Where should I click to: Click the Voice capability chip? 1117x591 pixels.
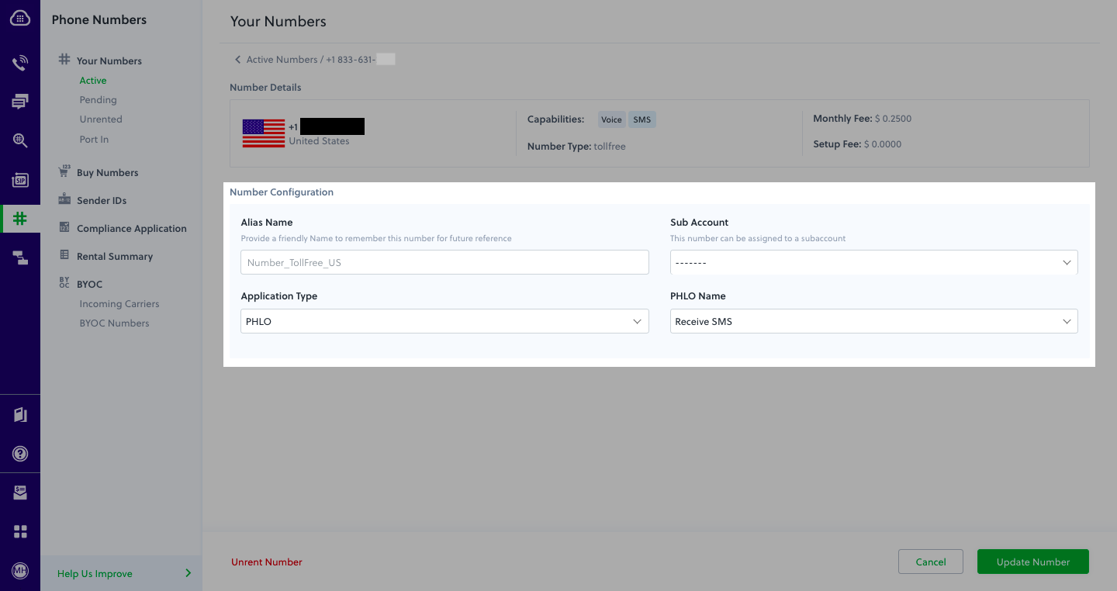click(611, 119)
